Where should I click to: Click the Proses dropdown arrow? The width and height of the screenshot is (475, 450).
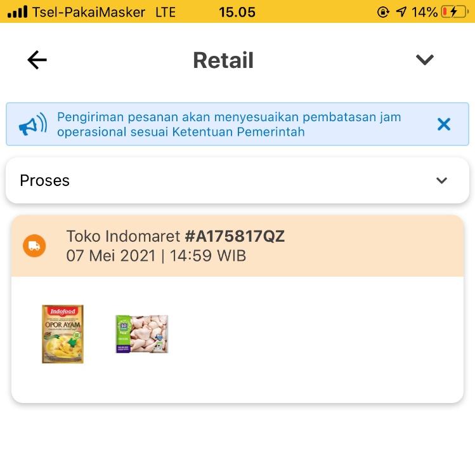click(441, 181)
